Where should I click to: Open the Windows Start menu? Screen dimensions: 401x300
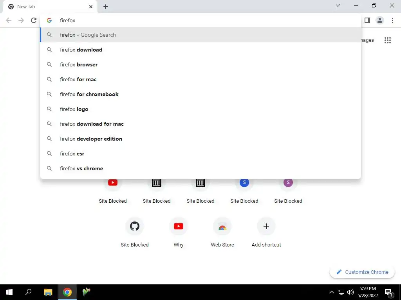9,292
